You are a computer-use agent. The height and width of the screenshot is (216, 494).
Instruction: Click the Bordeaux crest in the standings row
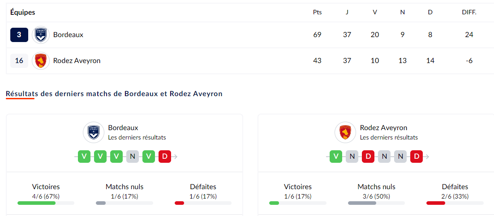tap(41, 35)
